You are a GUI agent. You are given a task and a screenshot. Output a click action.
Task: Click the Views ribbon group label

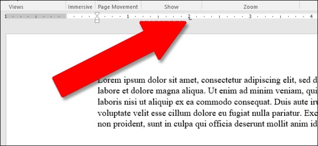tap(16, 7)
